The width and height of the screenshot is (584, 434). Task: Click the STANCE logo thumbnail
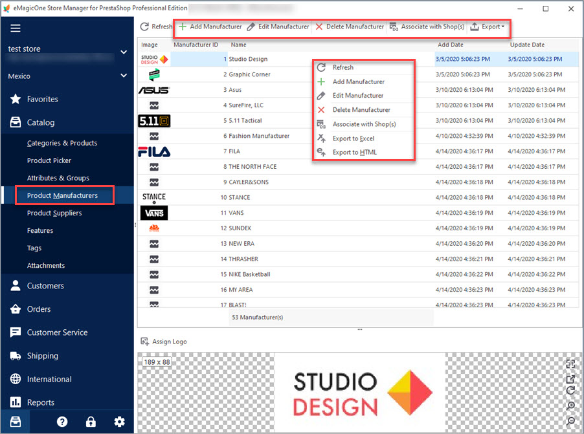coord(154,198)
